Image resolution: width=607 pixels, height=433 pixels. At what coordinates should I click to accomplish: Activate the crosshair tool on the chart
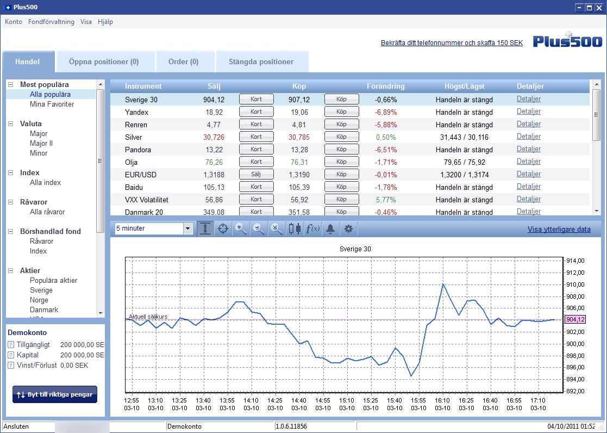click(223, 228)
